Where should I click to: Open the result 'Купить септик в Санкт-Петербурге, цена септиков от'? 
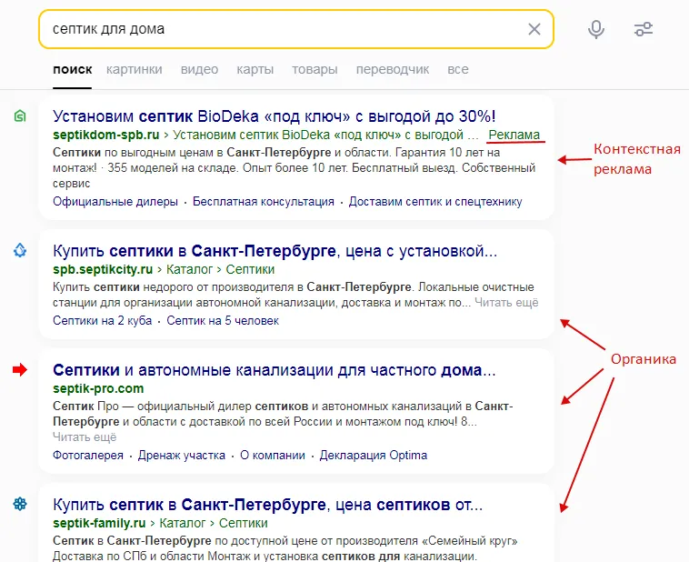tap(267, 505)
